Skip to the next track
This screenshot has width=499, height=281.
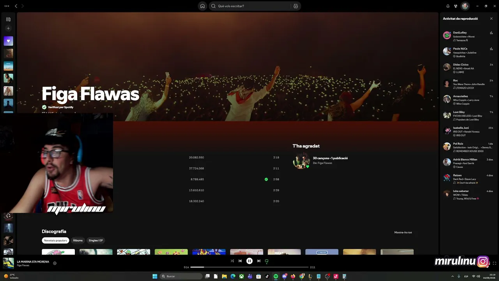[x=259, y=261]
